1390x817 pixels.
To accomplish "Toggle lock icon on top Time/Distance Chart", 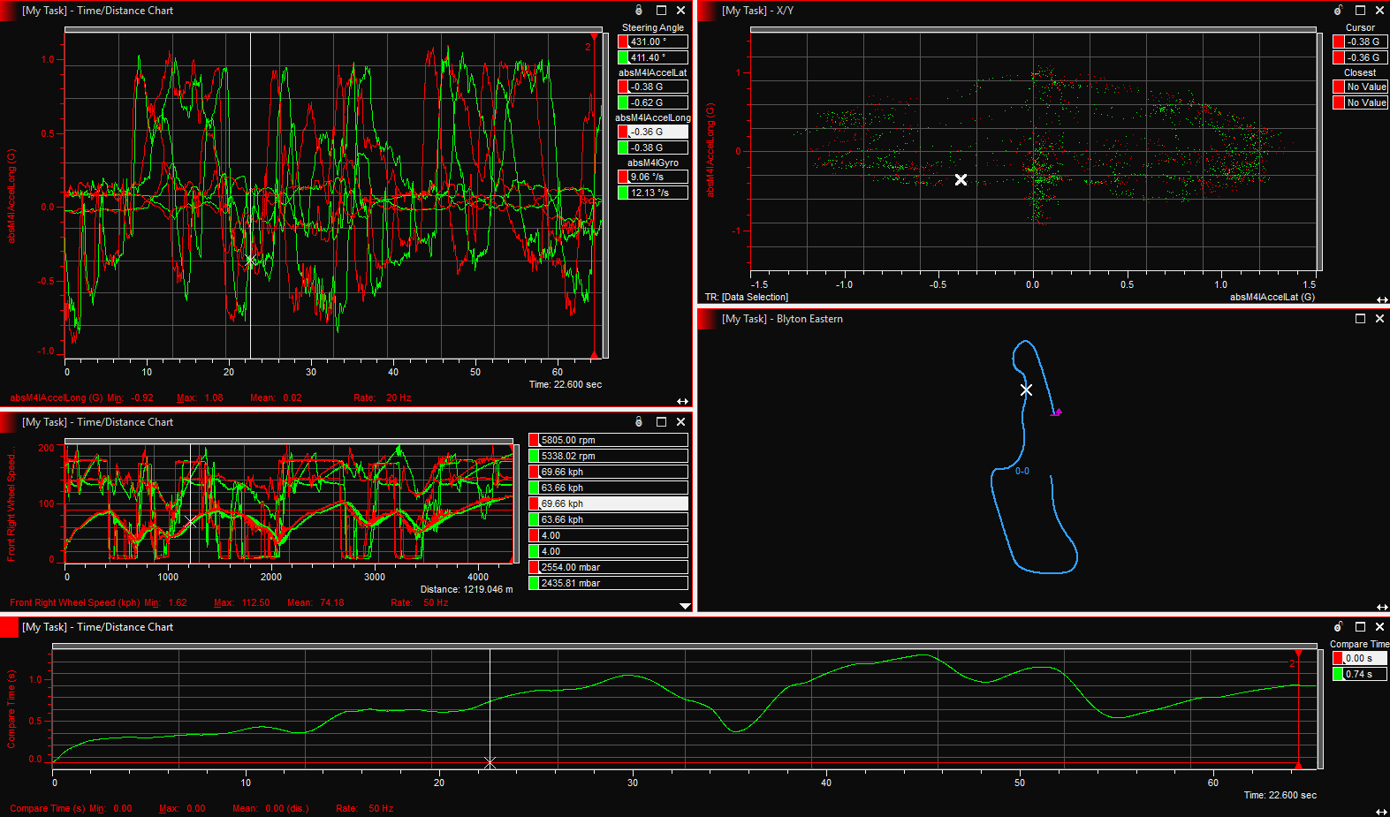I will [639, 11].
